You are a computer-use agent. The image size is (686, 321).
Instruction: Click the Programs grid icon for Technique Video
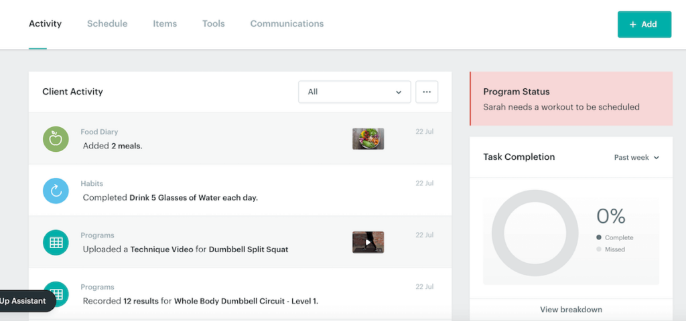[56, 243]
